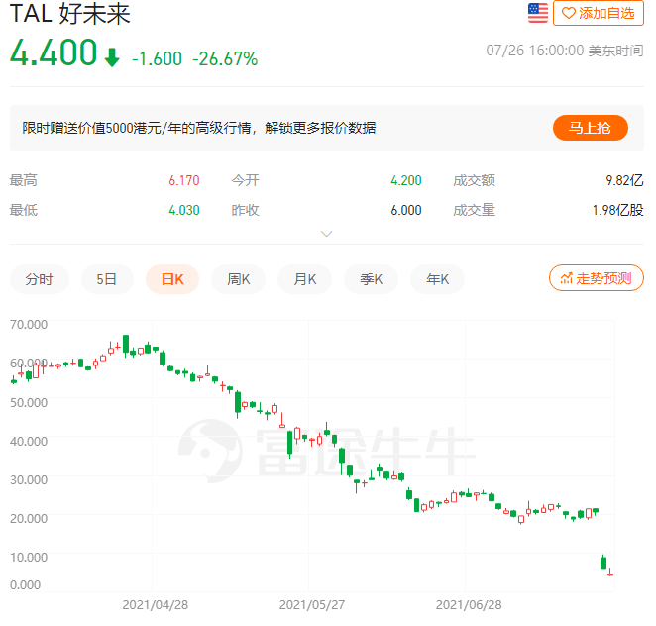Click the 30.000 price axis label

tap(29, 479)
